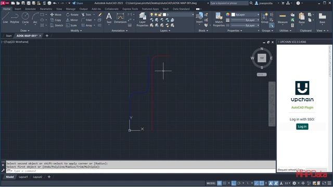The height and width of the screenshot is (187, 333).
Task: Expand the Draw panel
Action: coord(25,31)
